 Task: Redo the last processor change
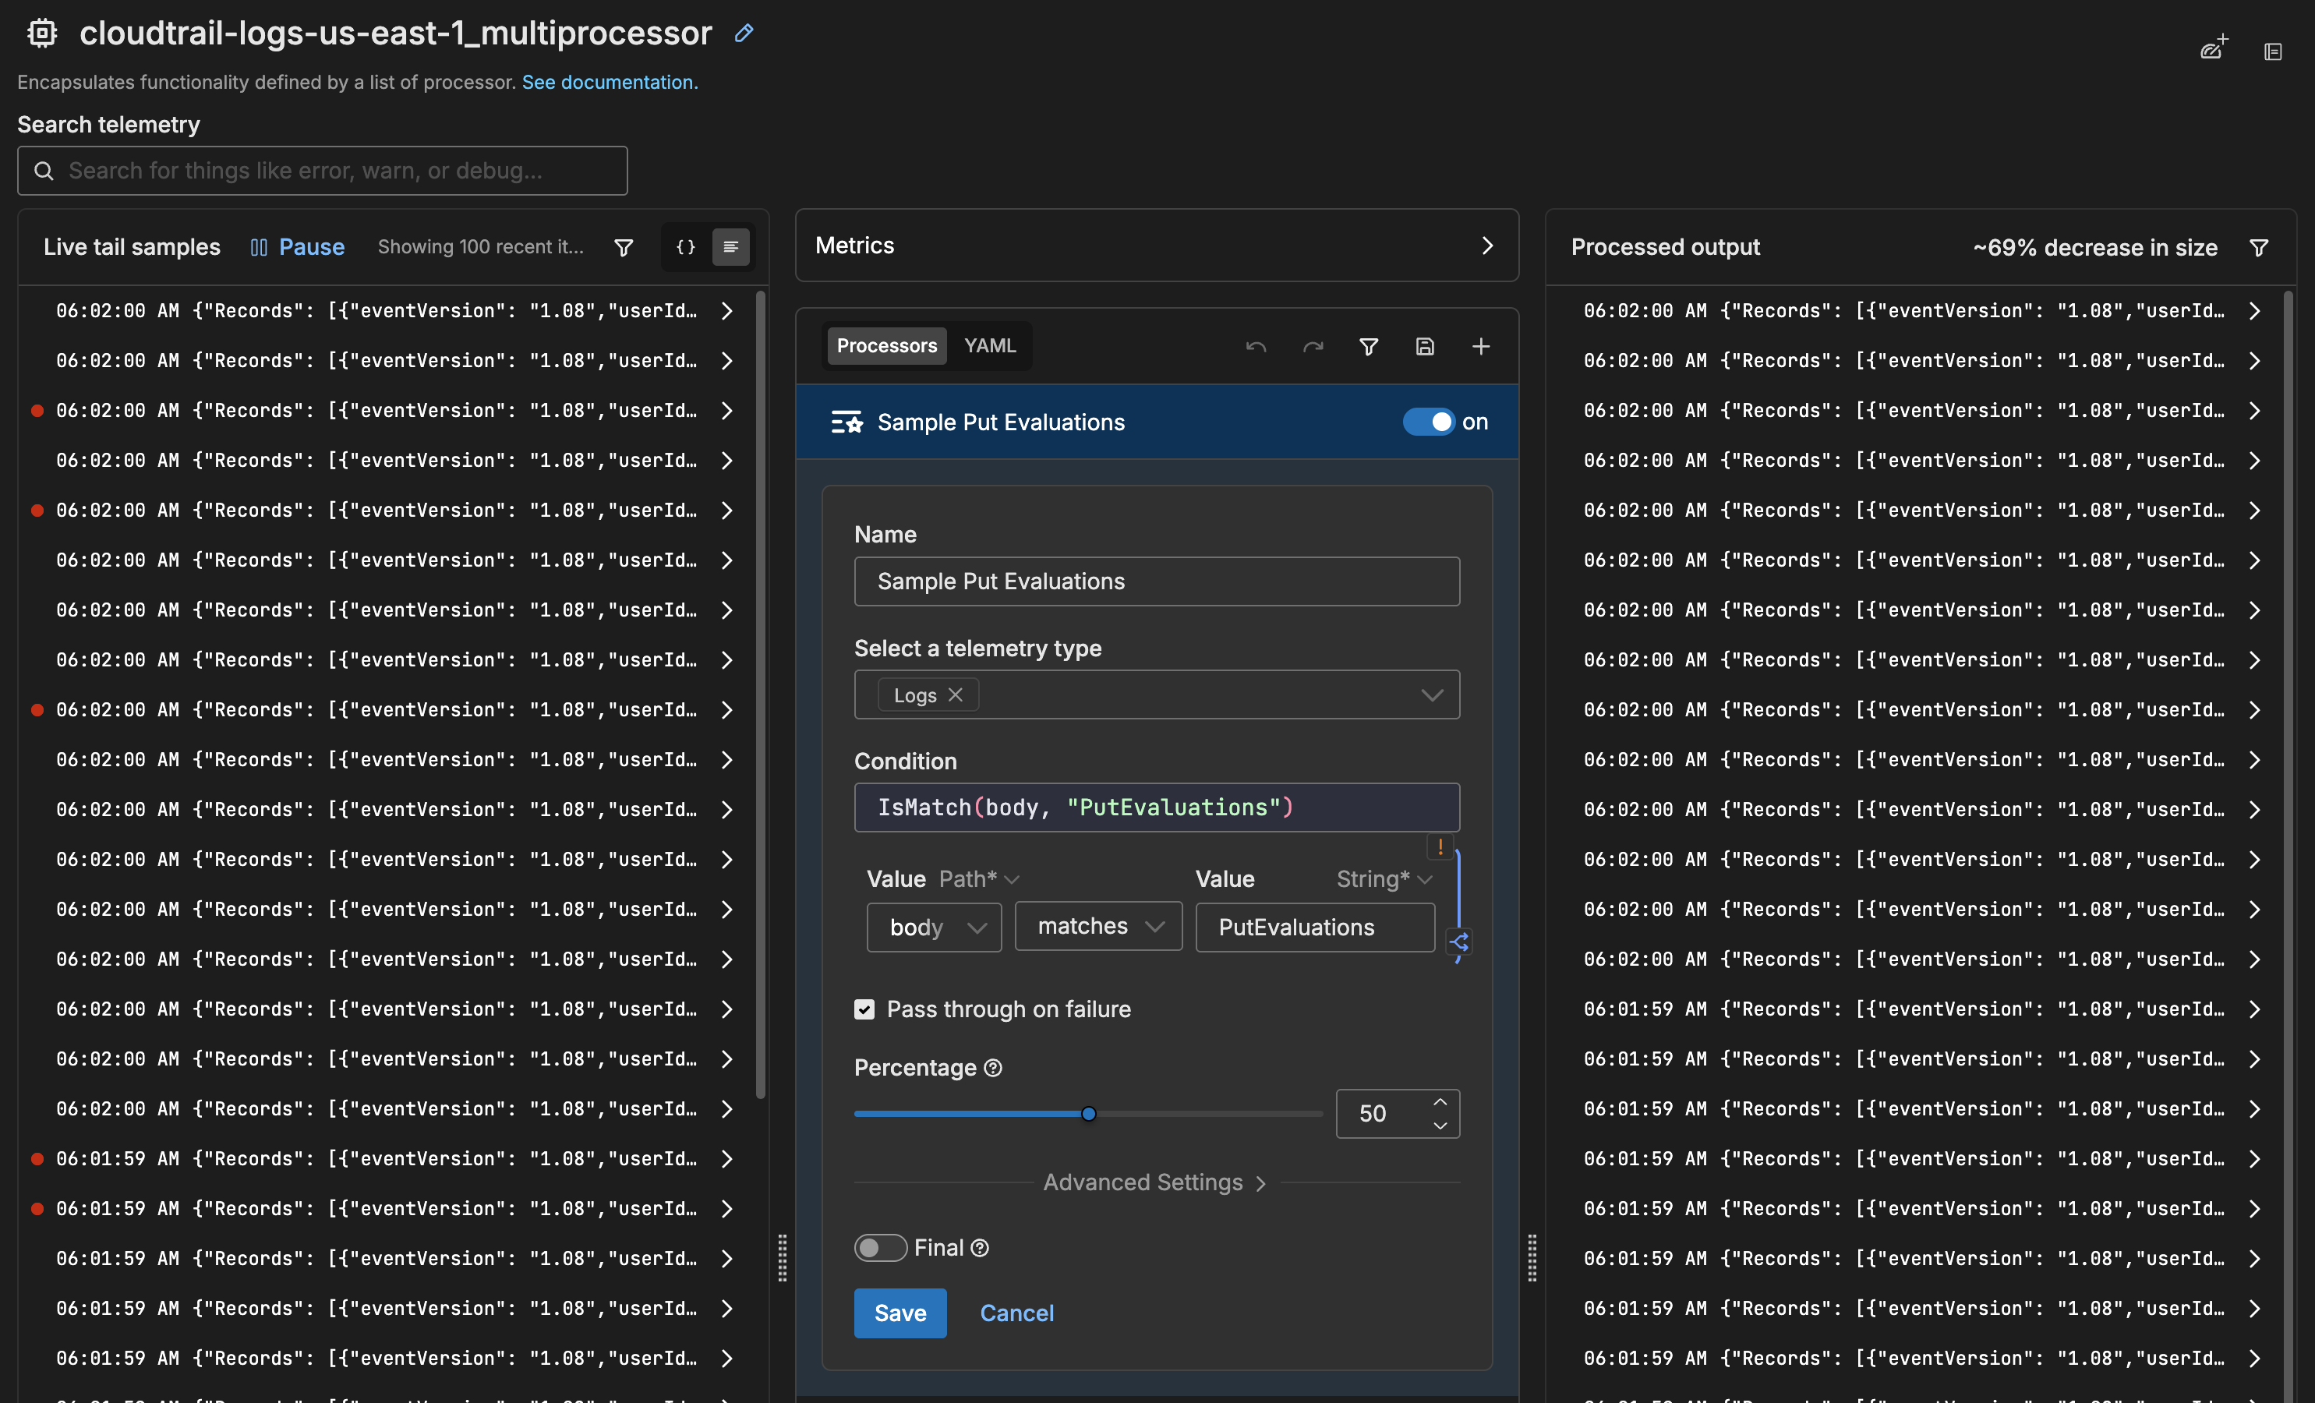pyautogui.click(x=1313, y=346)
